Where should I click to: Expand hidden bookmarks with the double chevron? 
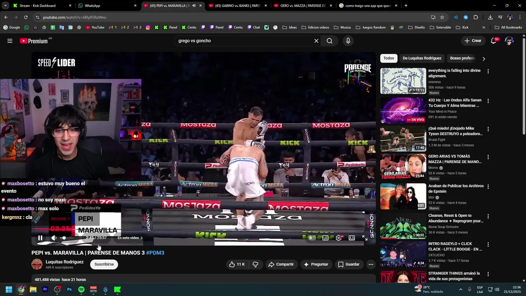pos(484,28)
